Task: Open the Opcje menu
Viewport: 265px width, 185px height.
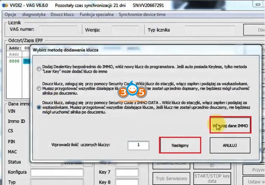Action: 11,15
